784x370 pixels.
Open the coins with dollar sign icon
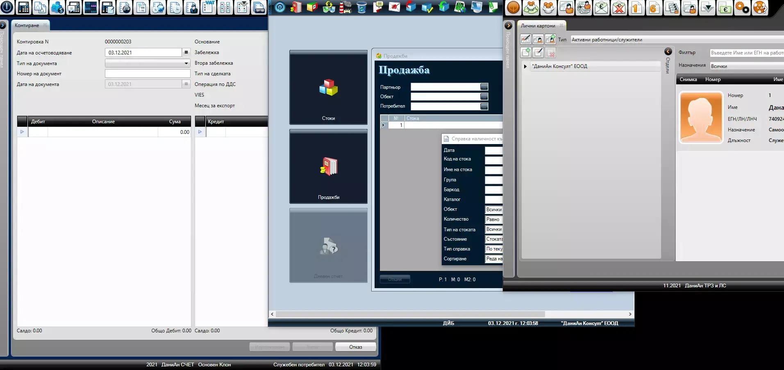click(x=57, y=7)
